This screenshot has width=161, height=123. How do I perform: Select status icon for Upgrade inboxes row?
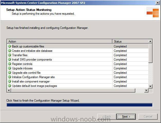10,68
